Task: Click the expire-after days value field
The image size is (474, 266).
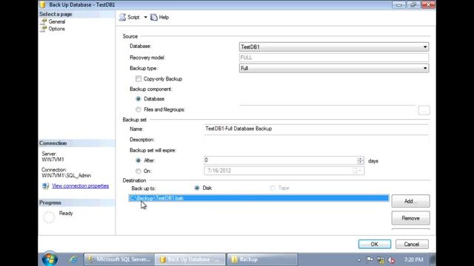Action: pos(281,160)
